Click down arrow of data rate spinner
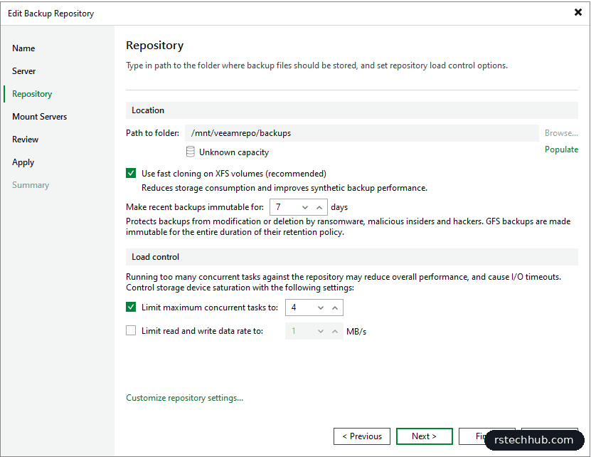This screenshot has height=457, width=591. coord(321,331)
